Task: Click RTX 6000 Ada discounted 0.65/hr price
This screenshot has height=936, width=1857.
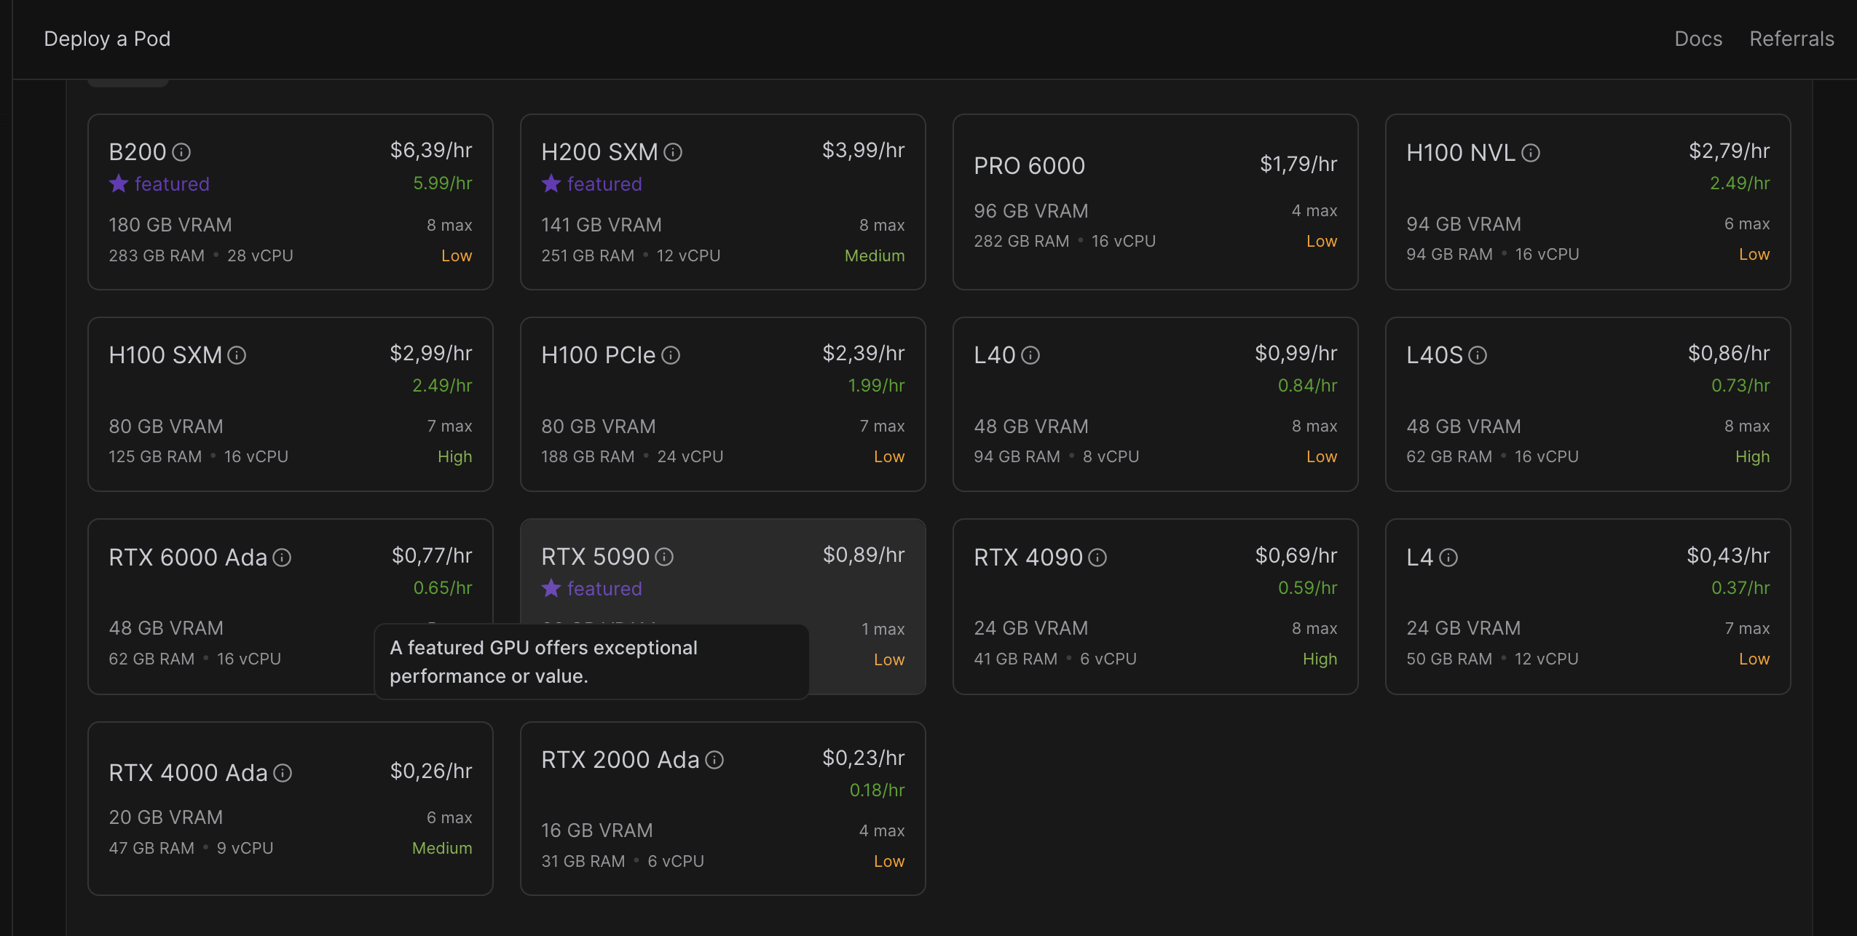Action: 443,588
